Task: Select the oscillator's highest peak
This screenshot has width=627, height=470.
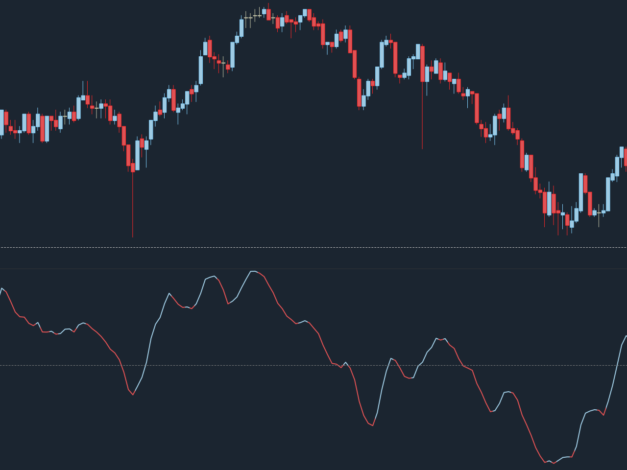Action: [253, 271]
